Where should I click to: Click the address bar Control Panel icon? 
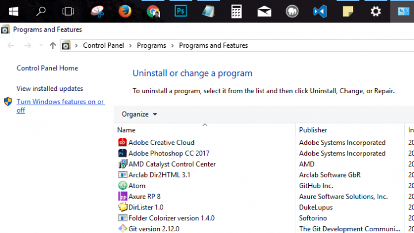point(66,45)
